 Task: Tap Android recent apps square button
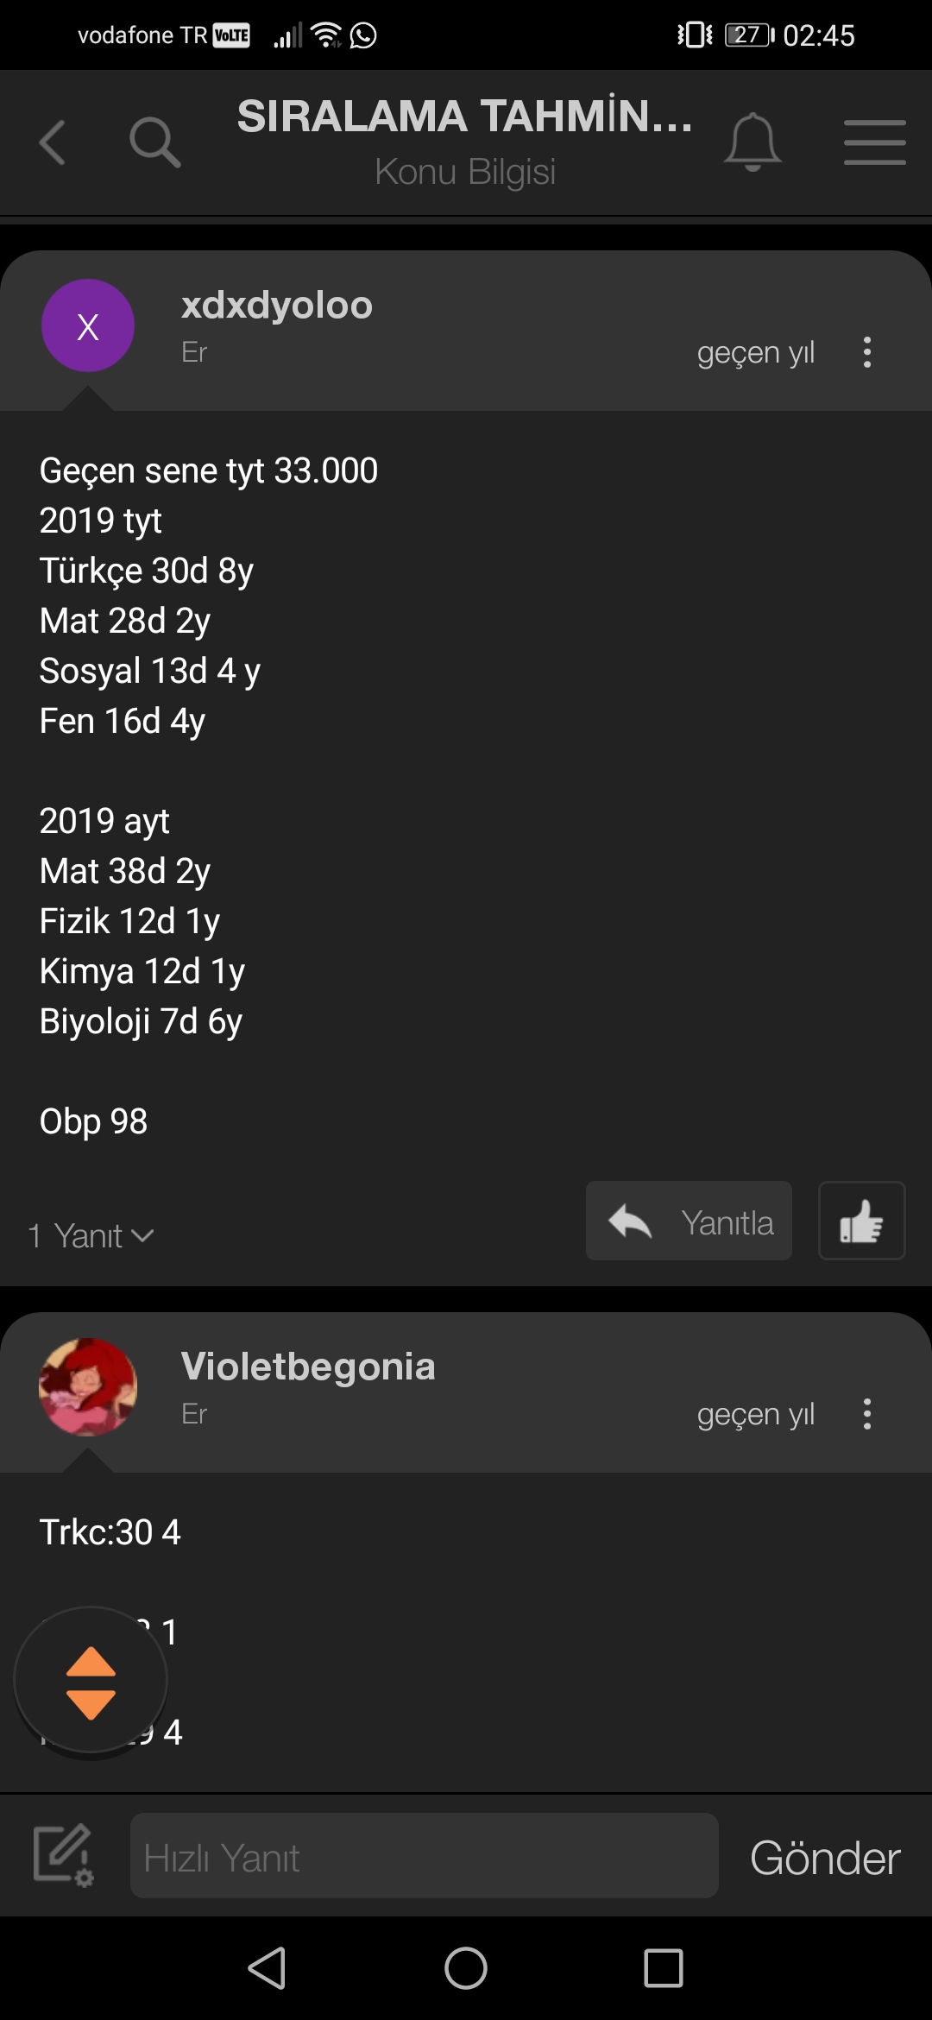coord(664,1968)
